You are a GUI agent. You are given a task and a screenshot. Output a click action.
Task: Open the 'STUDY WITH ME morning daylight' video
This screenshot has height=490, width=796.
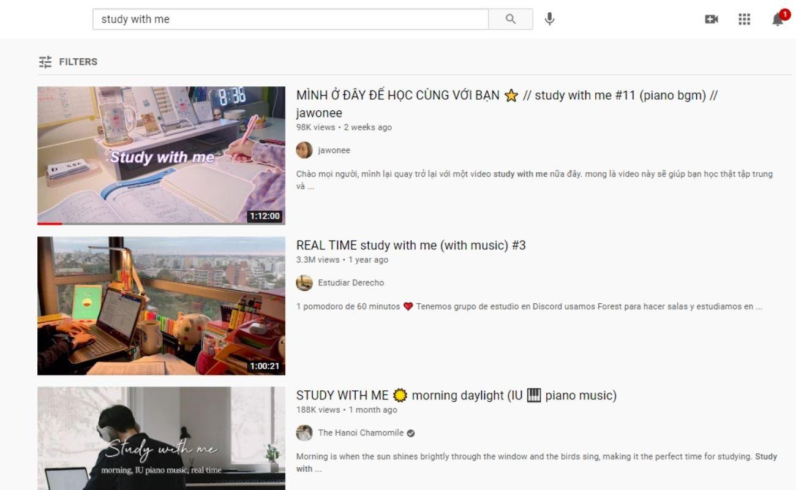[456, 395]
